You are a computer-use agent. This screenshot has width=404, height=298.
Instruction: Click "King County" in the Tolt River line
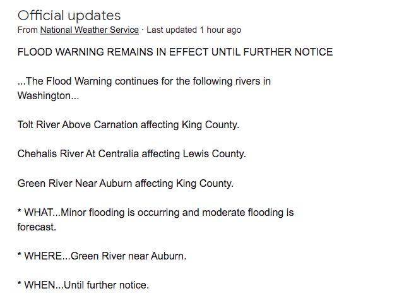coord(210,124)
